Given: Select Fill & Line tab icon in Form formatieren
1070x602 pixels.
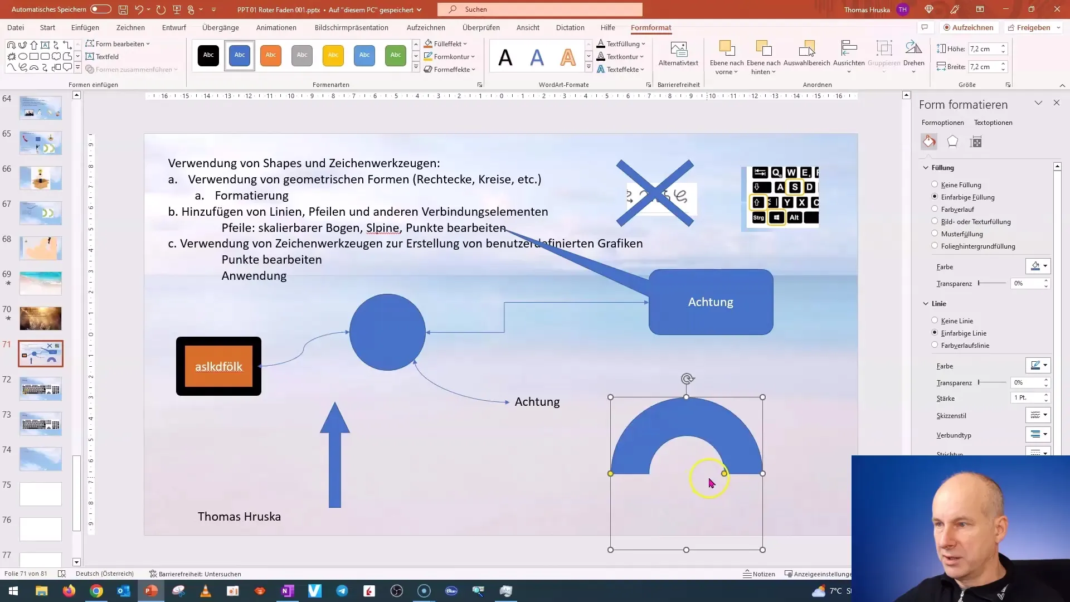Looking at the screenshot, I should 929,142.
